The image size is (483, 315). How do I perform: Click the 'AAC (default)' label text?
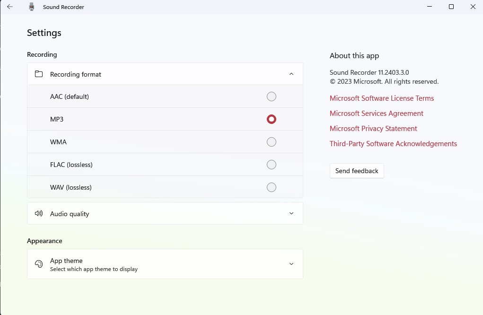click(70, 96)
